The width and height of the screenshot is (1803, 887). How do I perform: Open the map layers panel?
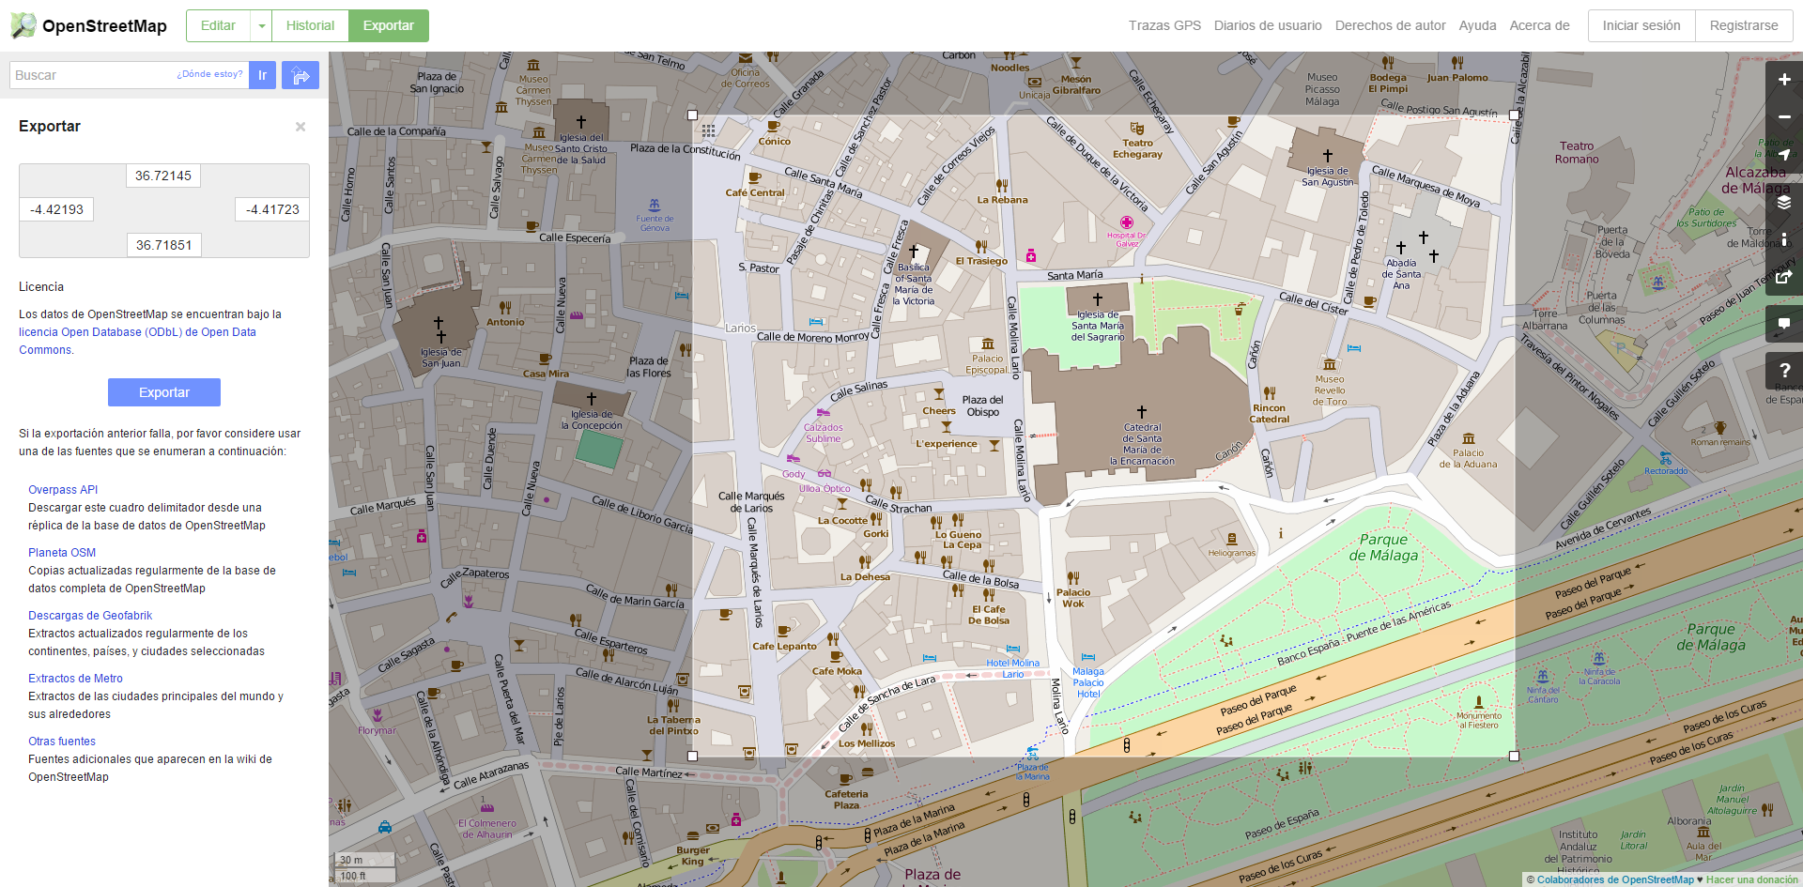[1783, 202]
